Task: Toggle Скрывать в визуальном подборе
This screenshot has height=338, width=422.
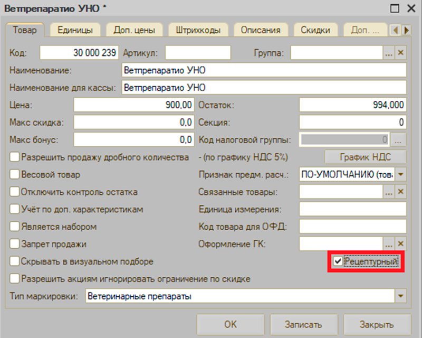Action: [x=15, y=261]
